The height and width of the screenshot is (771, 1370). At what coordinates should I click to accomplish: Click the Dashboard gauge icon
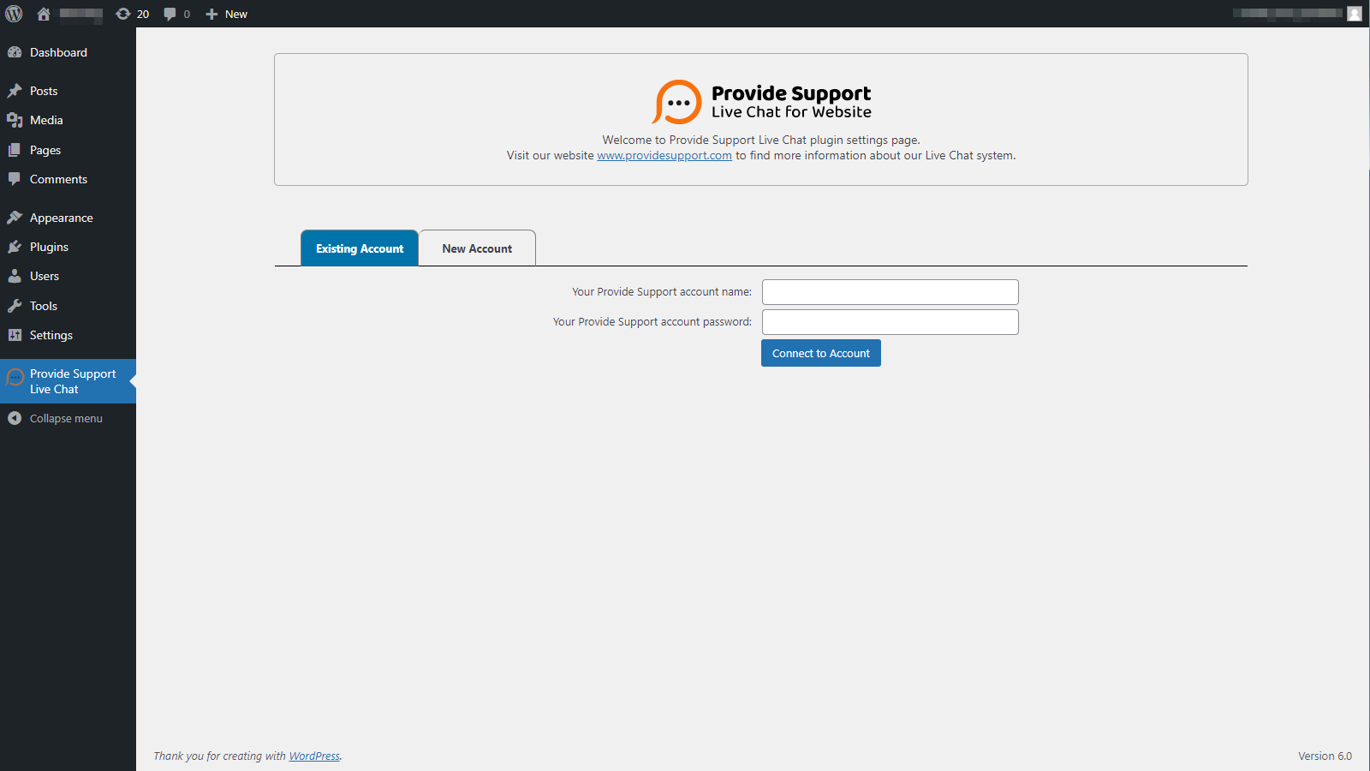click(x=15, y=52)
